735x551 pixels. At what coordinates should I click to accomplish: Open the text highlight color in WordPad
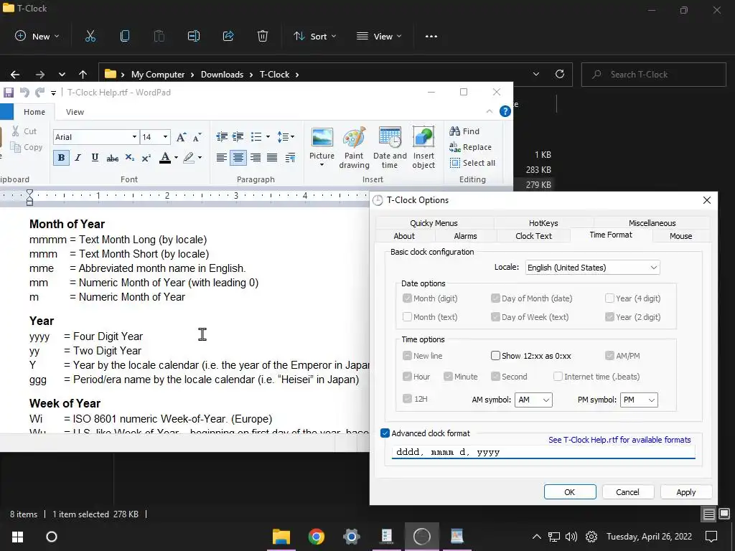coord(200,158)
